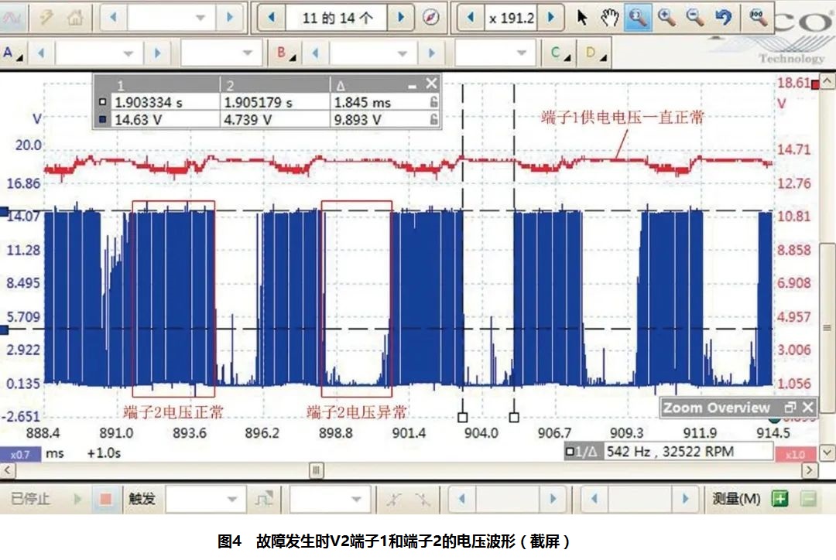Open channel B options

click(285, 53)
